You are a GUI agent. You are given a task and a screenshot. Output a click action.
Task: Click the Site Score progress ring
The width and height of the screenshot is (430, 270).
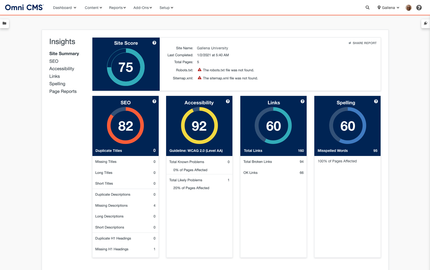coord(126,67)
